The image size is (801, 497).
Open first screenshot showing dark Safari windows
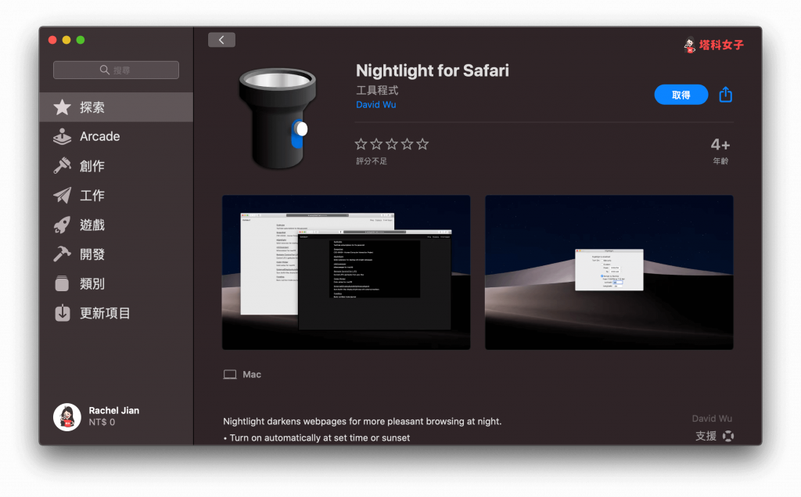(x=347, y=272)
